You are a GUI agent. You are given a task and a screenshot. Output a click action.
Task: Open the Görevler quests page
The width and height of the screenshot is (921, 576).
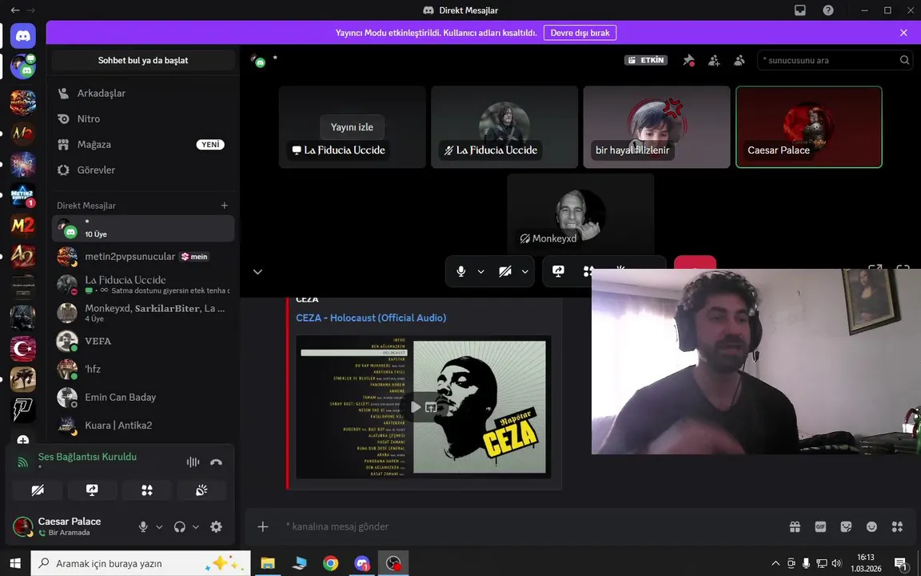click(143, 170)
